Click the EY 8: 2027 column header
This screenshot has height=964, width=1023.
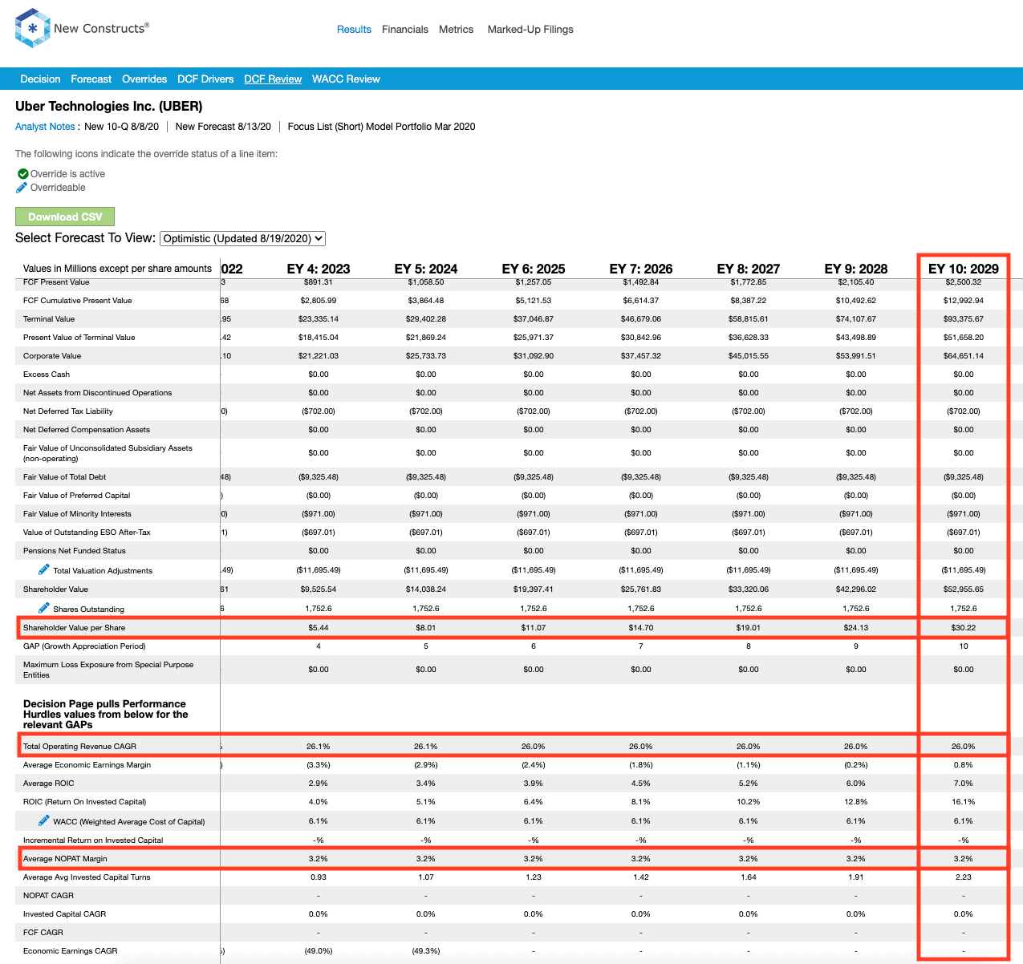749,269
